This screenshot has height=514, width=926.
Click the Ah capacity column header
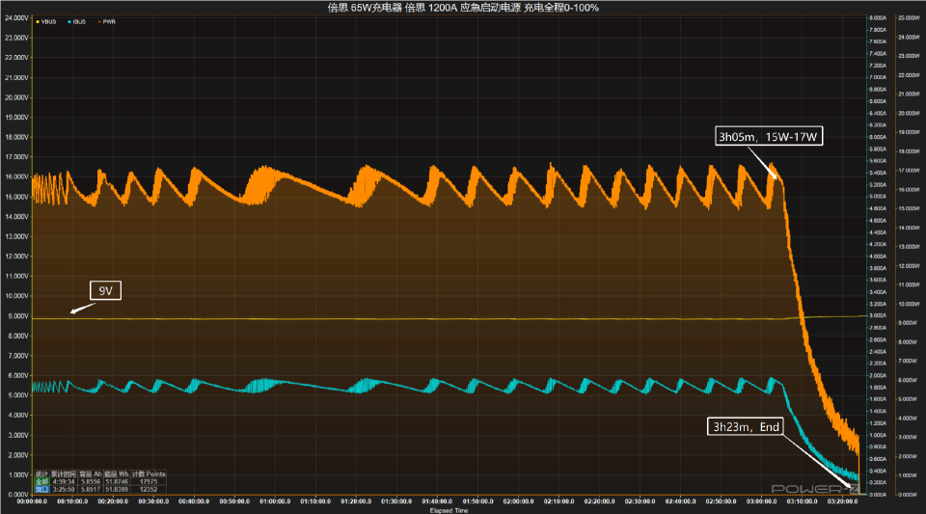91,473
